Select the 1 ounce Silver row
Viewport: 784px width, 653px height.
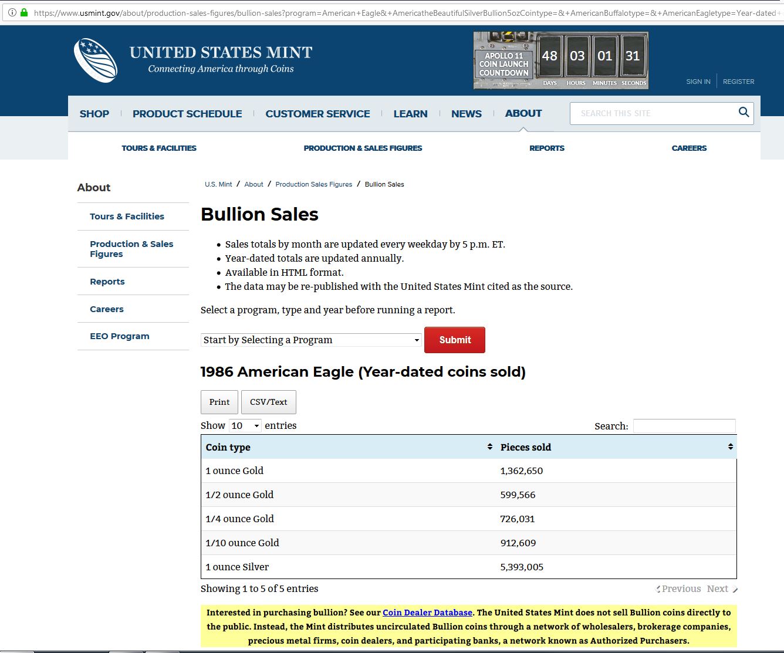click(468, 567)
